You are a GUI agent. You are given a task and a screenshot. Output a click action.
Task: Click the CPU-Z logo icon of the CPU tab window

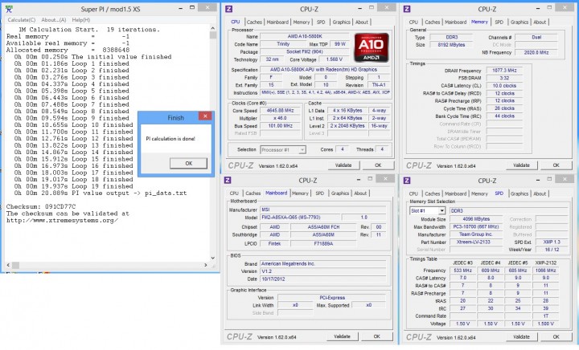[228, 9]
